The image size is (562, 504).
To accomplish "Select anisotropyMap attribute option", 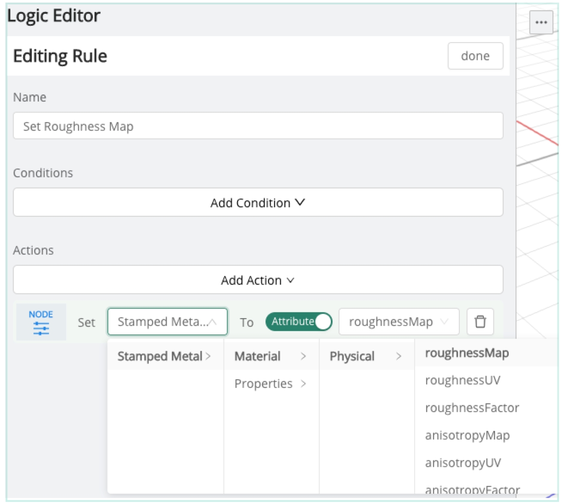I will point(467,435).
